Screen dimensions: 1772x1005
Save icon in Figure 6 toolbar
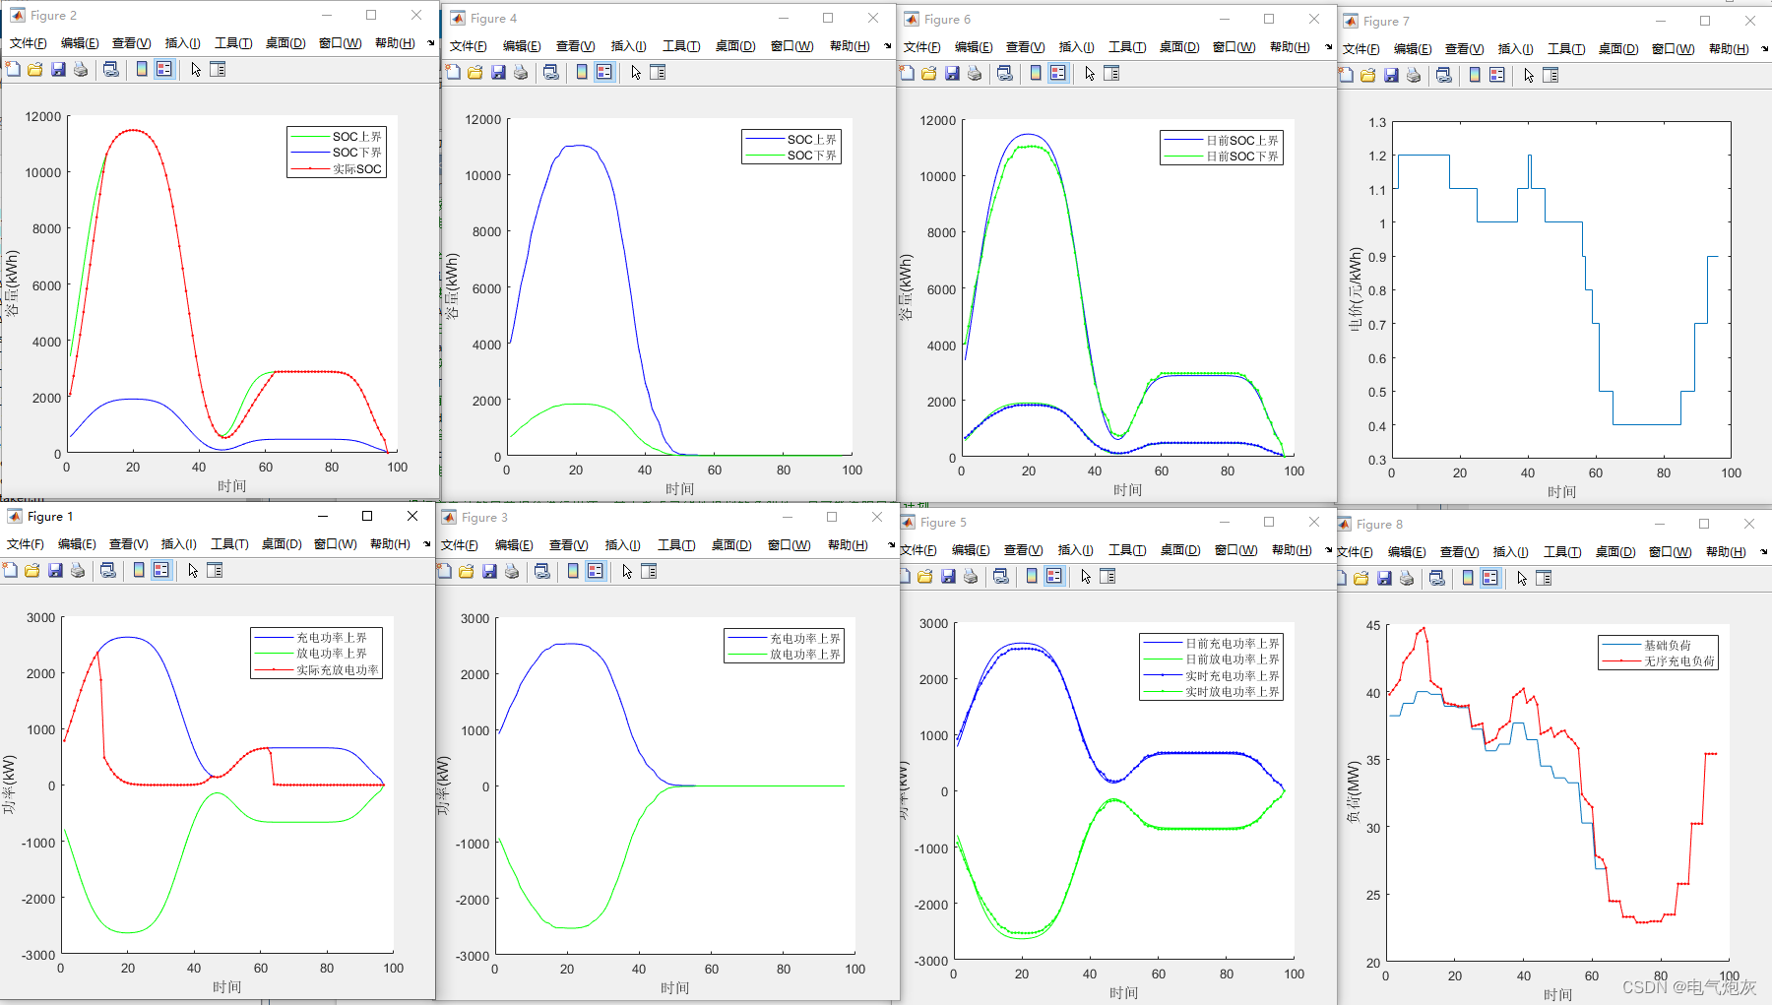point(952,73)
